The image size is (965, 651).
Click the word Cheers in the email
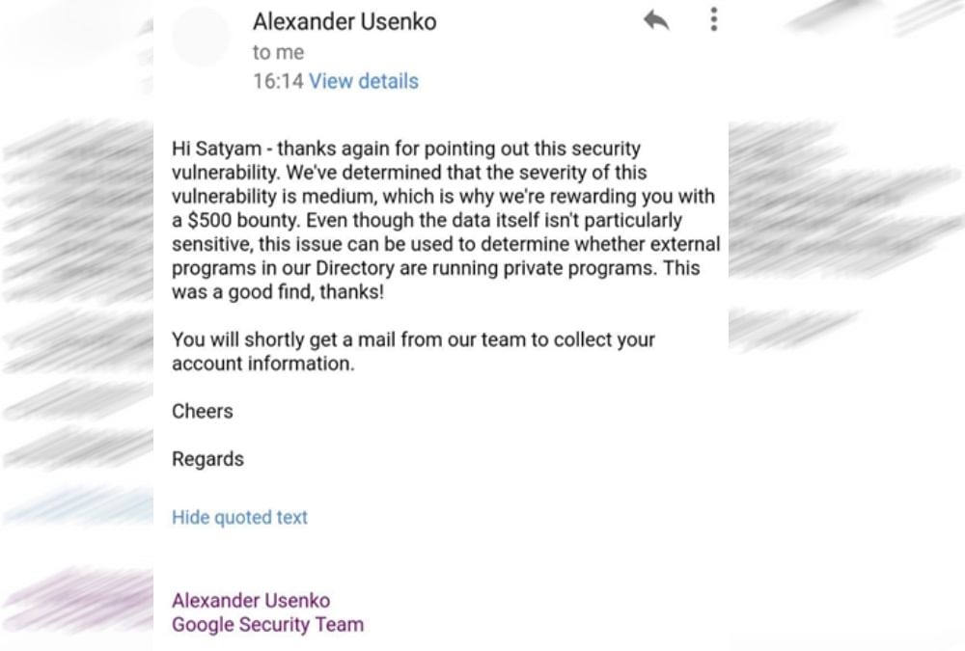(202, 411)
